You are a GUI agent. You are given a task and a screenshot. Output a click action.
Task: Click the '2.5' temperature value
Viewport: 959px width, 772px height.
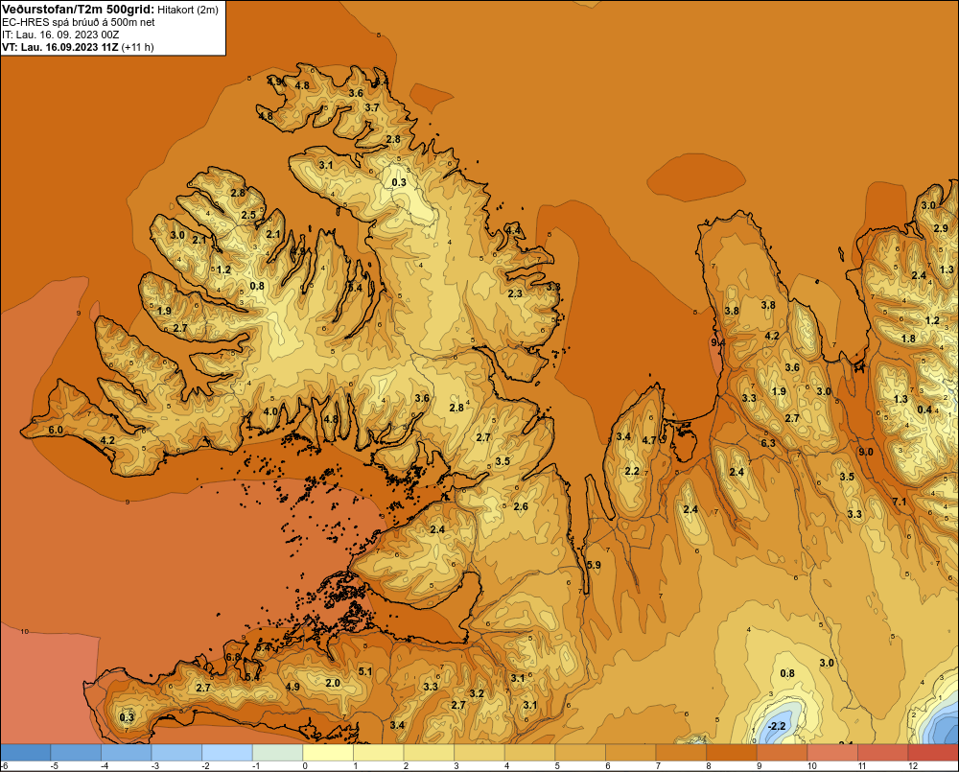tap(248, 215)
